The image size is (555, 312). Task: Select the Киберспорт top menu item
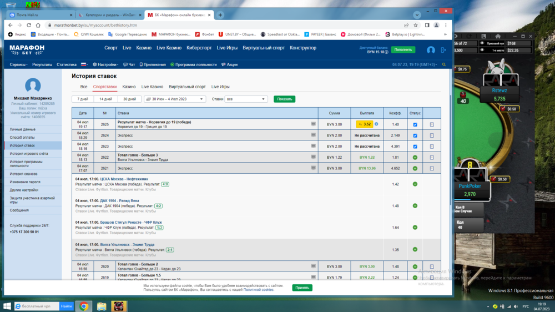pos(199,48)
